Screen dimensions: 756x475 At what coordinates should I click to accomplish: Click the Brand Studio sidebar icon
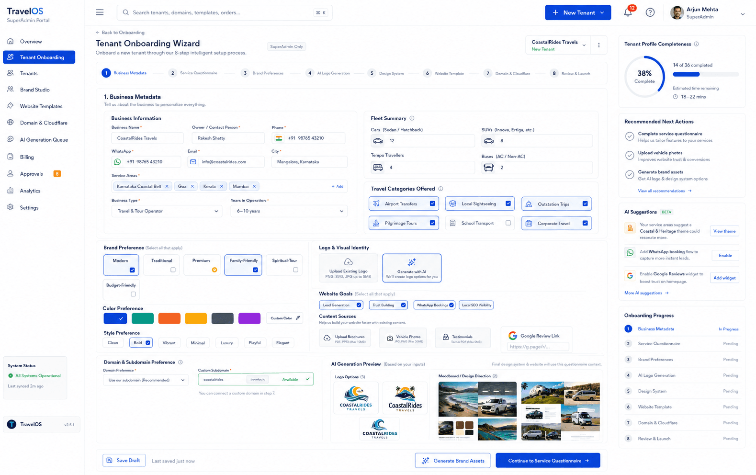pos(11,90)
